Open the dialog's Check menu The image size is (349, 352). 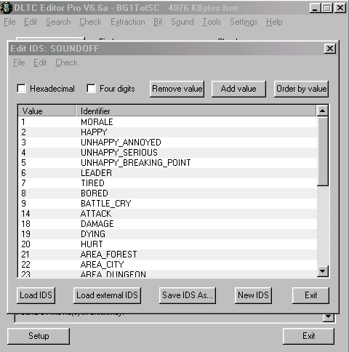coord(66,63)
